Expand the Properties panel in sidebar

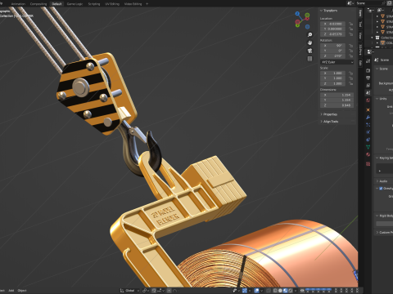click(x=322, y=114)
